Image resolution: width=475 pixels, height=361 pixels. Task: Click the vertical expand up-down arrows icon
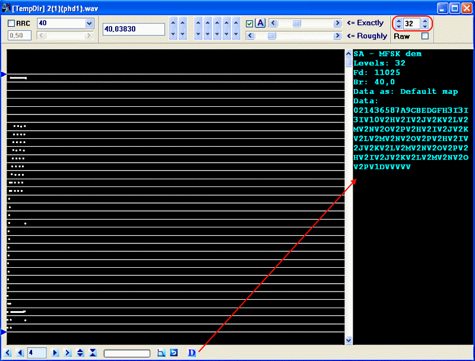pos(80,353)
